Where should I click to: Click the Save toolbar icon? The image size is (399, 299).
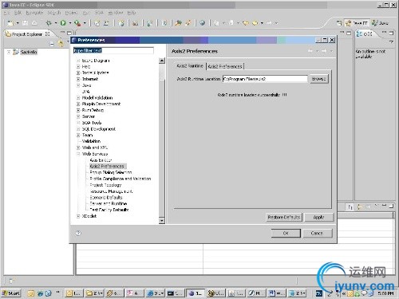[25, 23]
